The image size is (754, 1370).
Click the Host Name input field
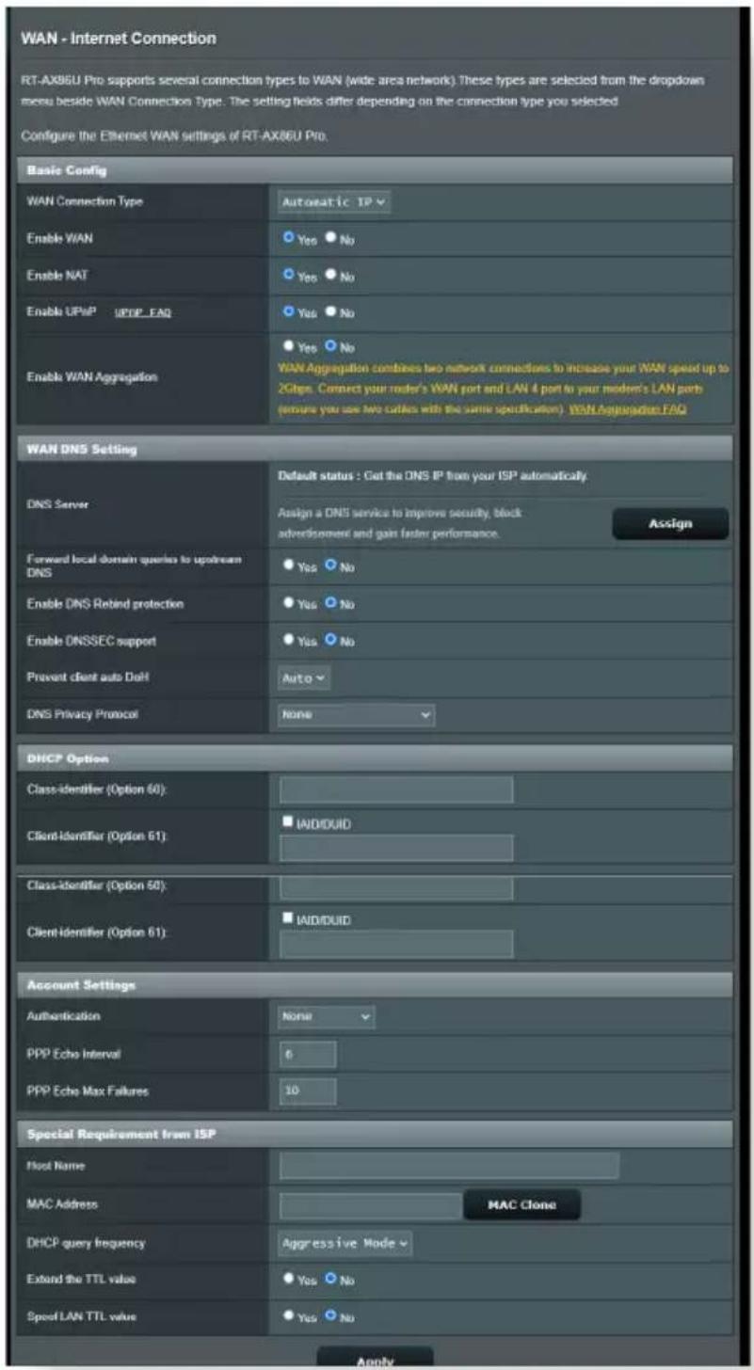tap(449, 1166)
